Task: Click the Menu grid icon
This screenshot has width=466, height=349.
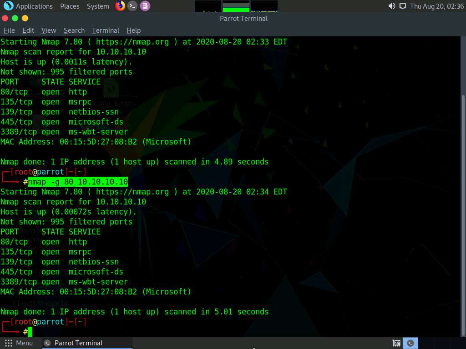Action: pyautogui.click(x=9, y=343)
